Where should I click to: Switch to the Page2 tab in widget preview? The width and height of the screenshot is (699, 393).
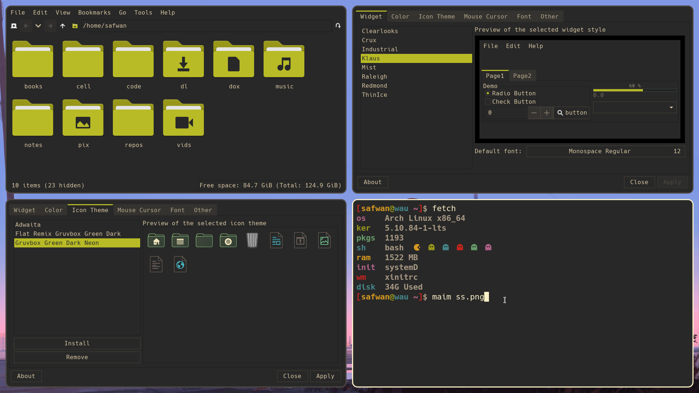click(x=522, y=76)
